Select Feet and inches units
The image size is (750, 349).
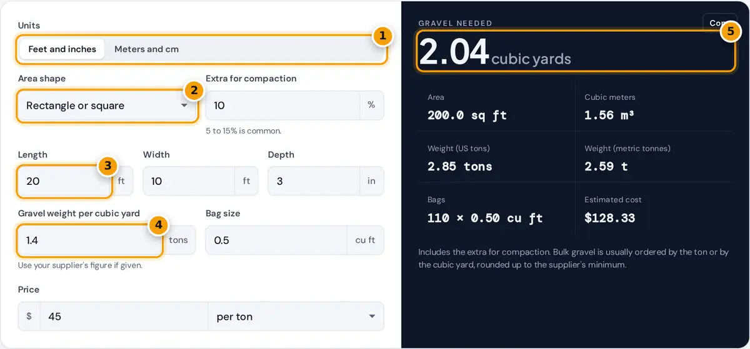pyautogui.click(x=62, y=49)
